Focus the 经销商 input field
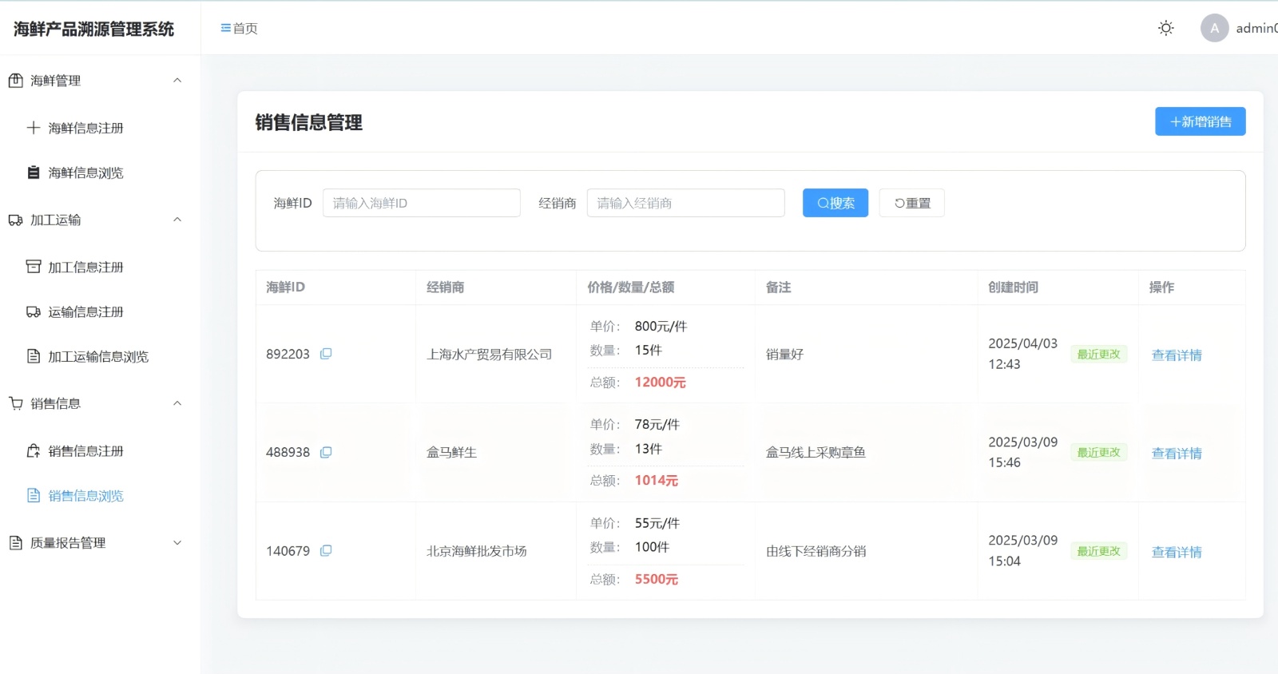This screenshot has height=674, width=1278. (685, 204)
